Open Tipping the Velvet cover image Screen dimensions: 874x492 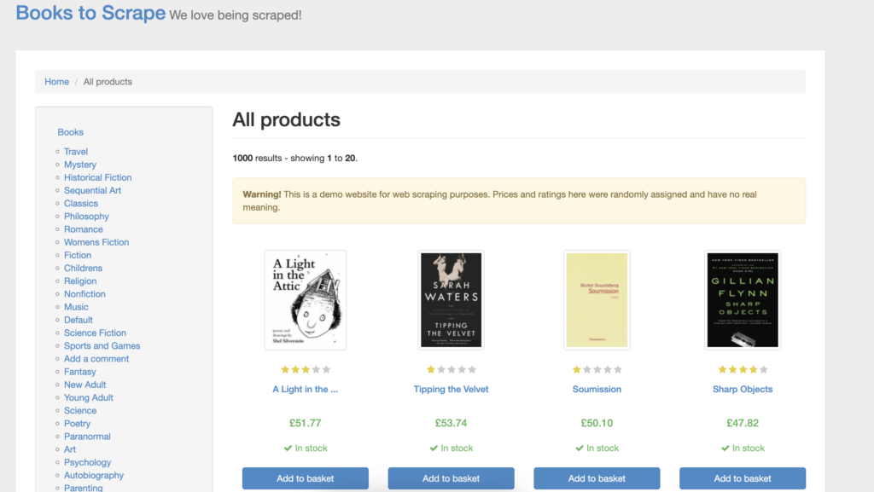pos(451,300)
